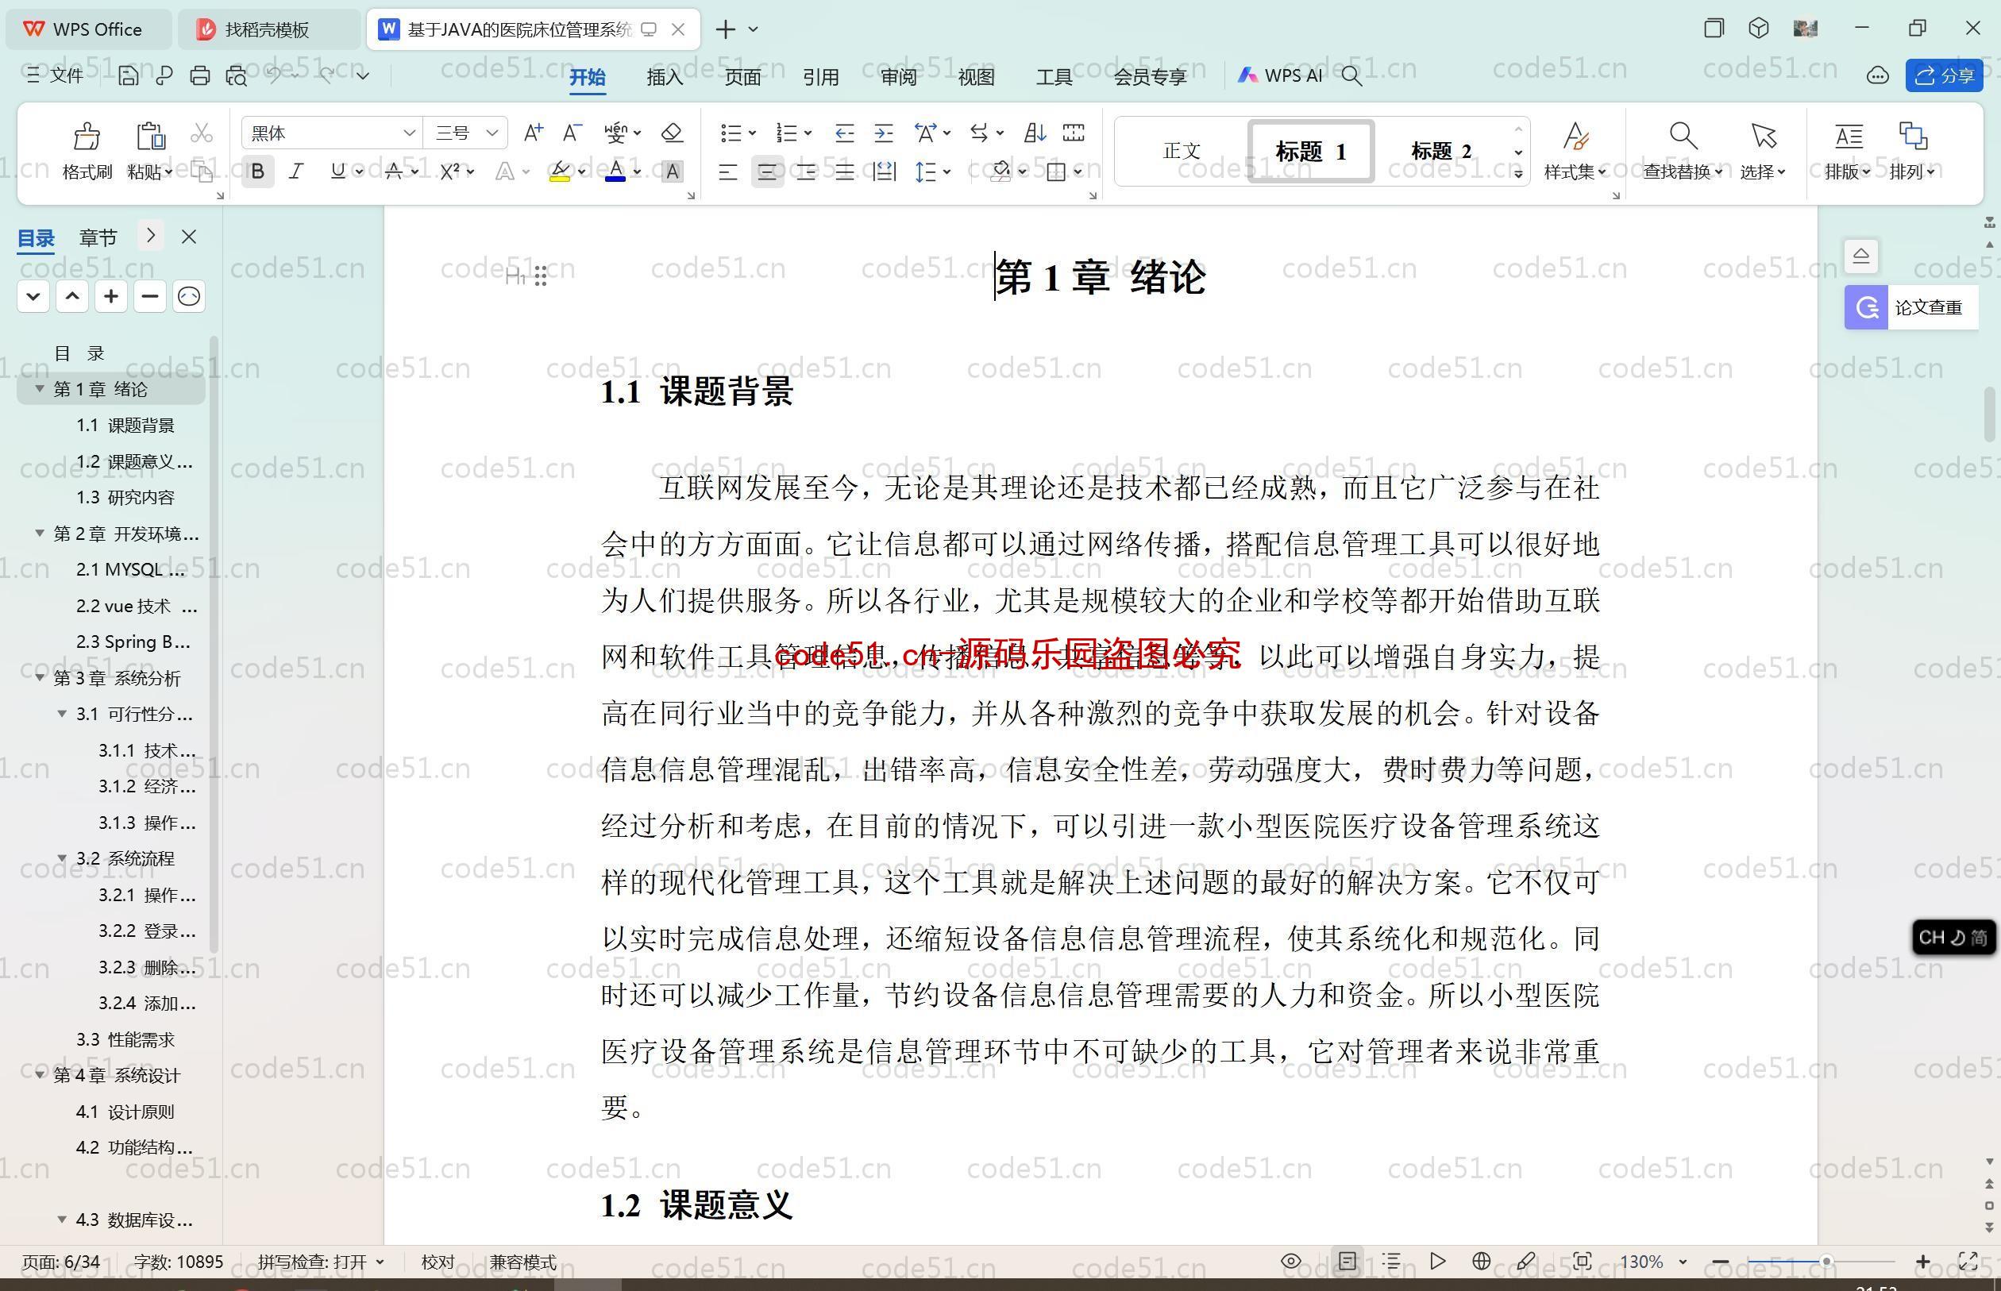Toggle Italic formatting
This screenshot has height=1291, width=2001.
(x=296, y=171)
